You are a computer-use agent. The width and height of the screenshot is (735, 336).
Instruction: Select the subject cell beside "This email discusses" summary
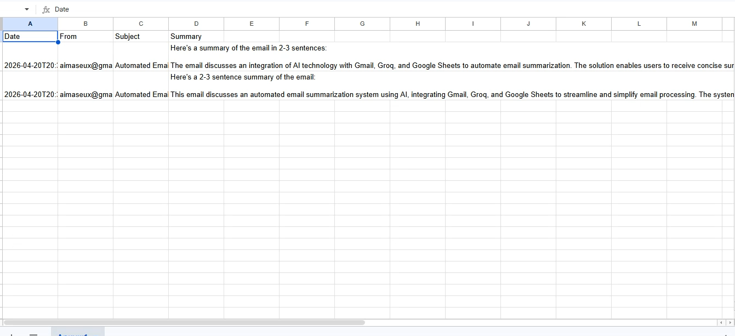(x=141, y=86)
